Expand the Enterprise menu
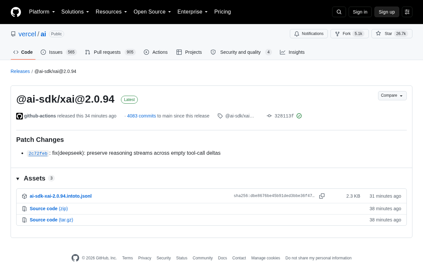The height and width of the screenshot is (264, 423). click(193, 12)
